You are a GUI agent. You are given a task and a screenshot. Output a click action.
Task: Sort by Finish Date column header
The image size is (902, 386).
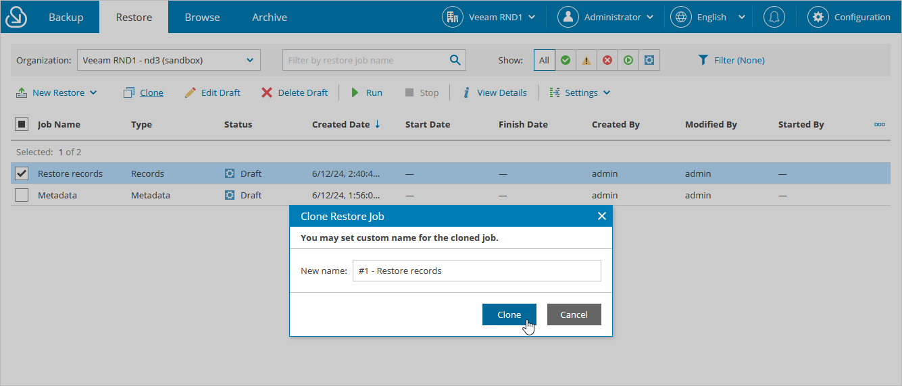523,124
